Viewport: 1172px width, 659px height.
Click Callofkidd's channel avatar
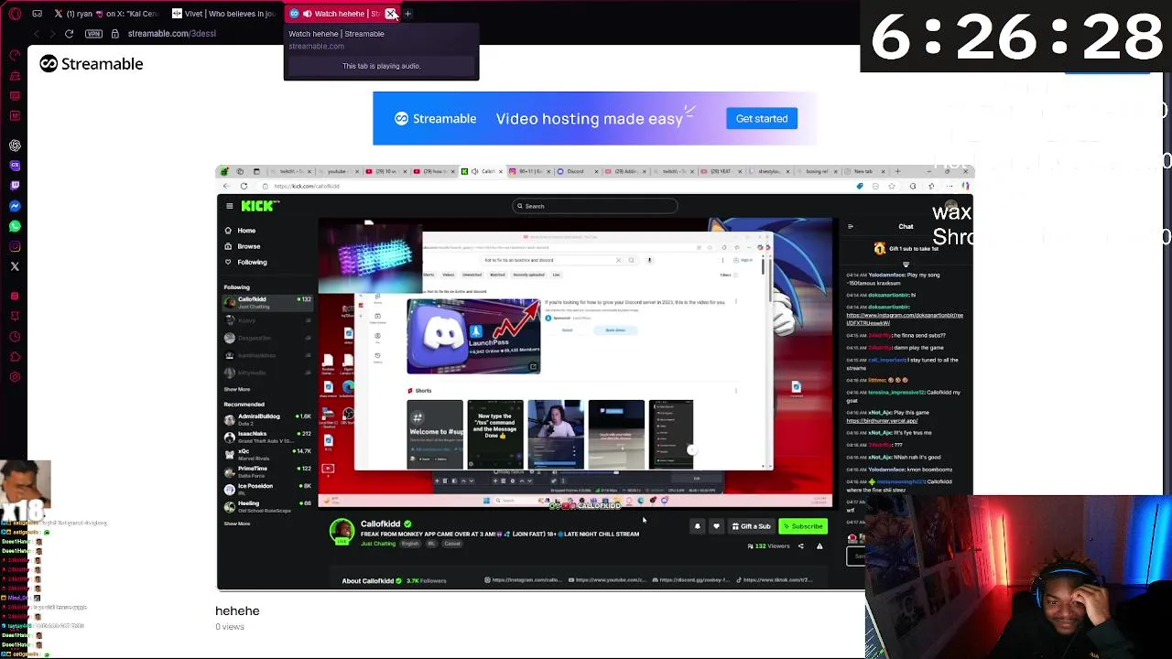point(342,532)
